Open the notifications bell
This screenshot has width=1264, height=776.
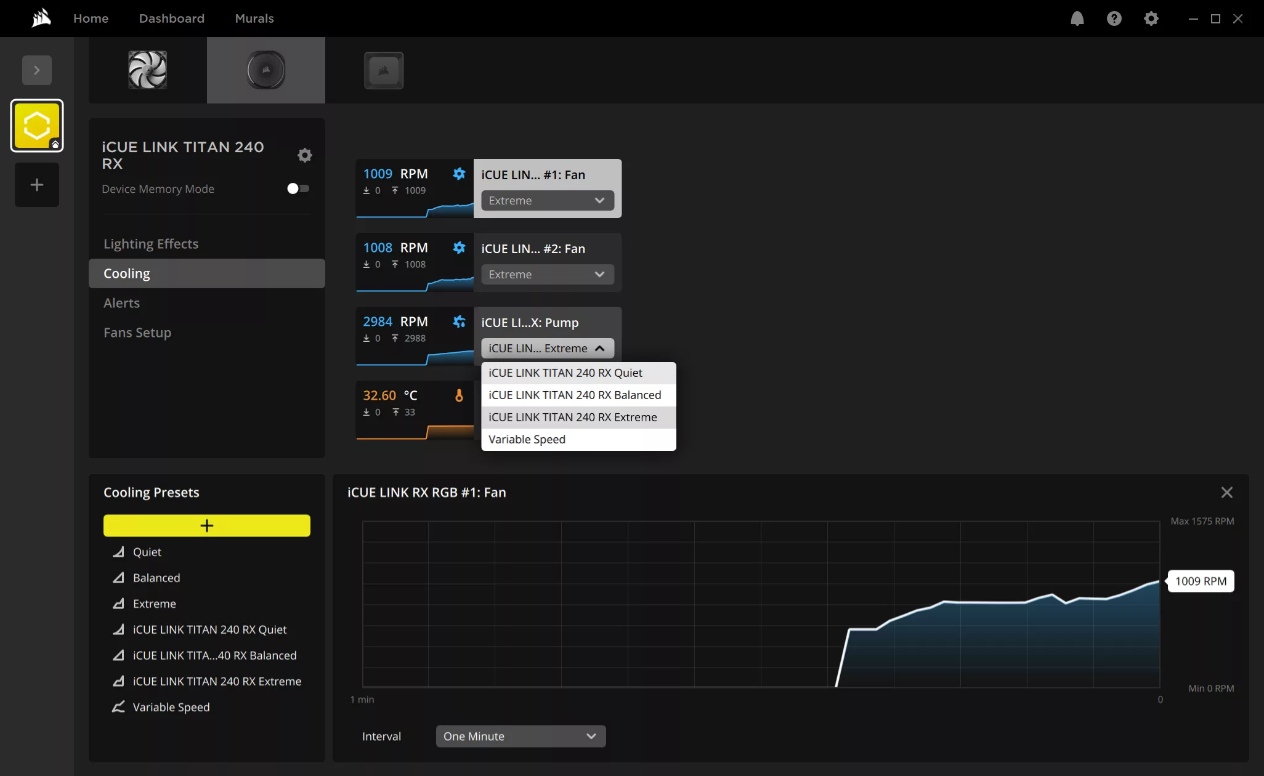tap(1077, 18)
